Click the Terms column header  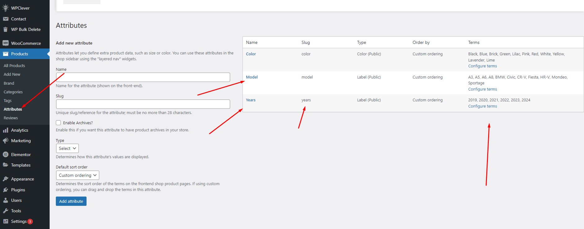474,42
